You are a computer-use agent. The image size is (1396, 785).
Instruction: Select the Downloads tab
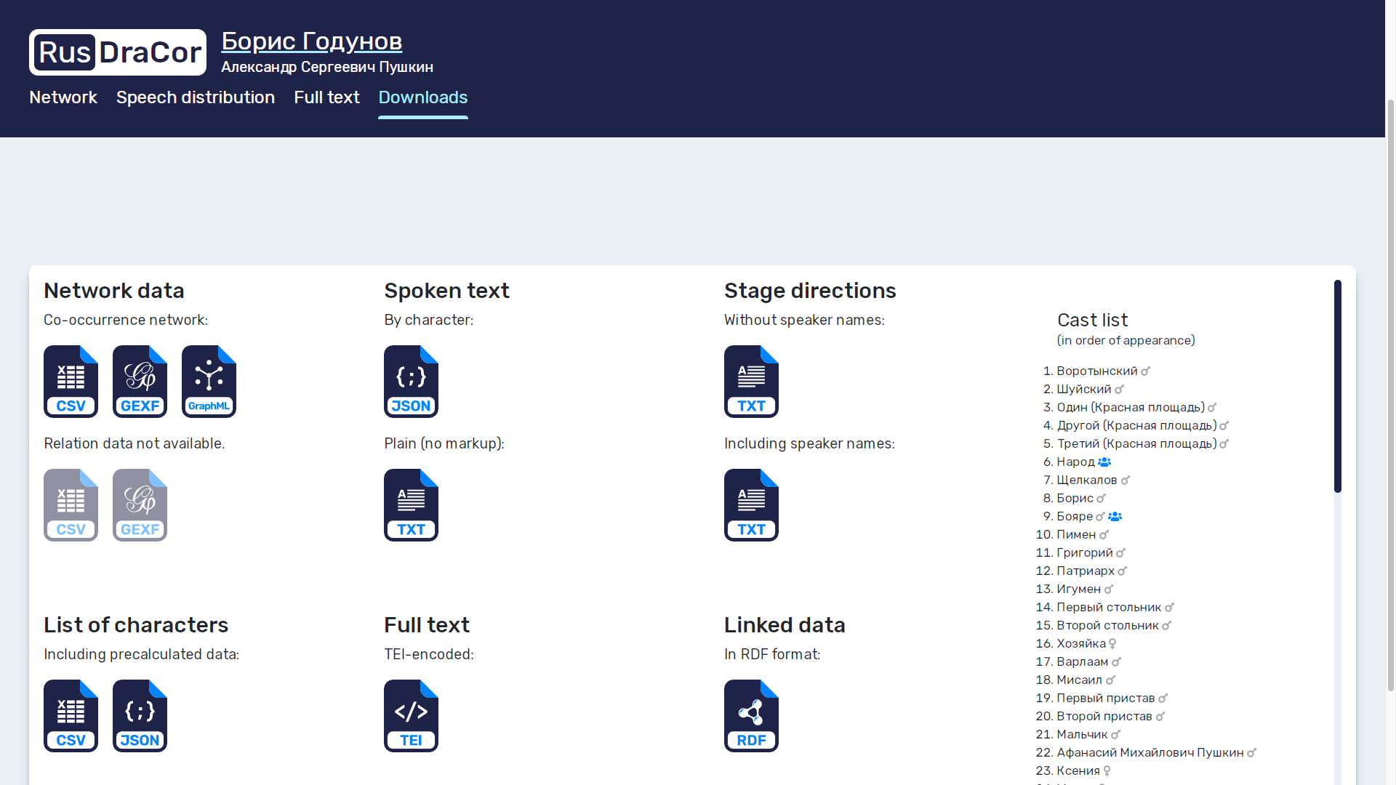point(422,97)
